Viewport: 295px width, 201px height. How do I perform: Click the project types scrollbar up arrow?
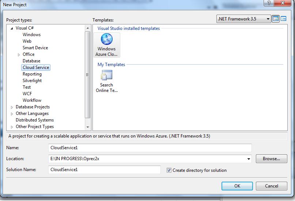click(88, 28)
